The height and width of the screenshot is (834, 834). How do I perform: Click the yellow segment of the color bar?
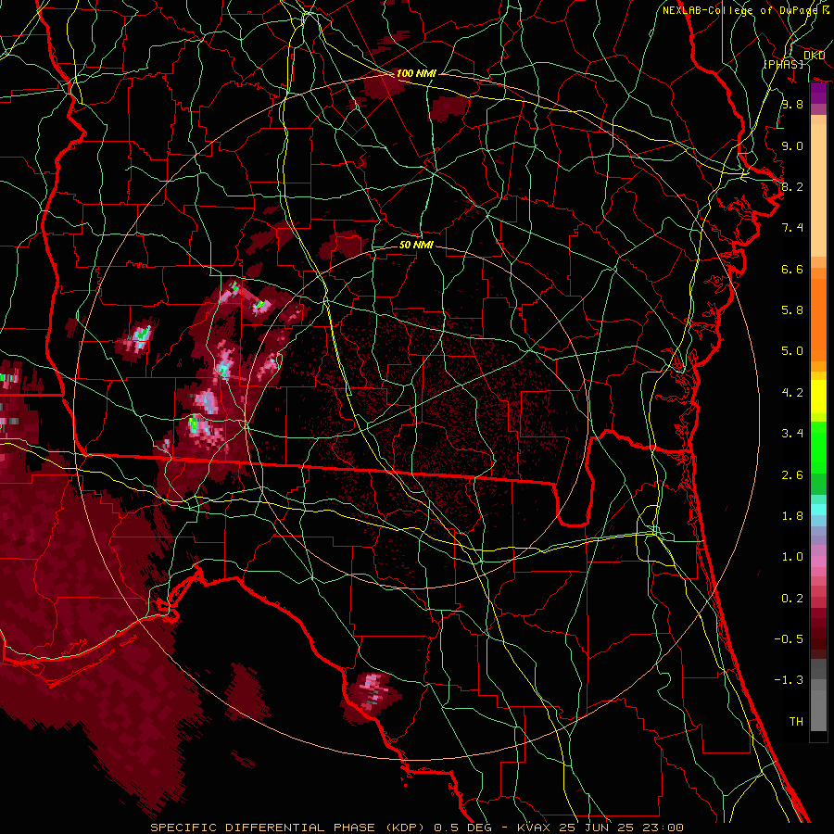pyautogui.click(x=818, y=397)
